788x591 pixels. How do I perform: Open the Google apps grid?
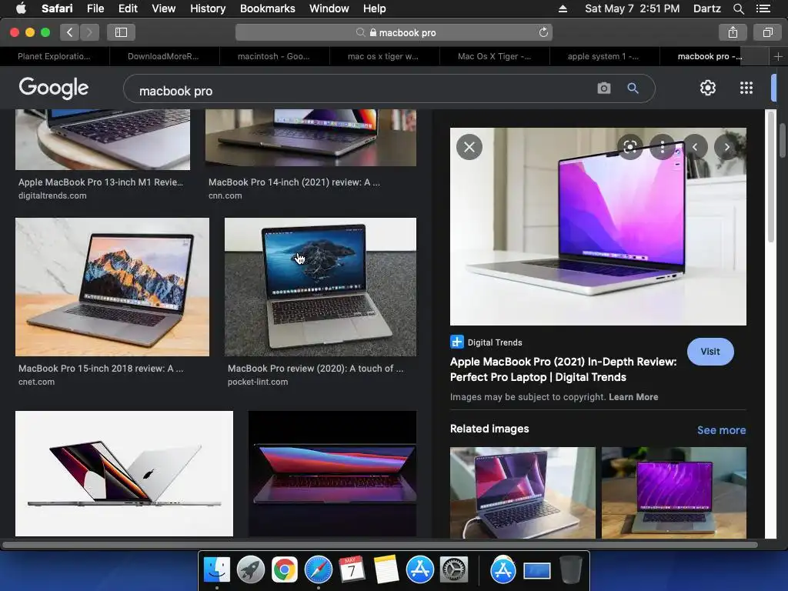(x=746, y=88)
